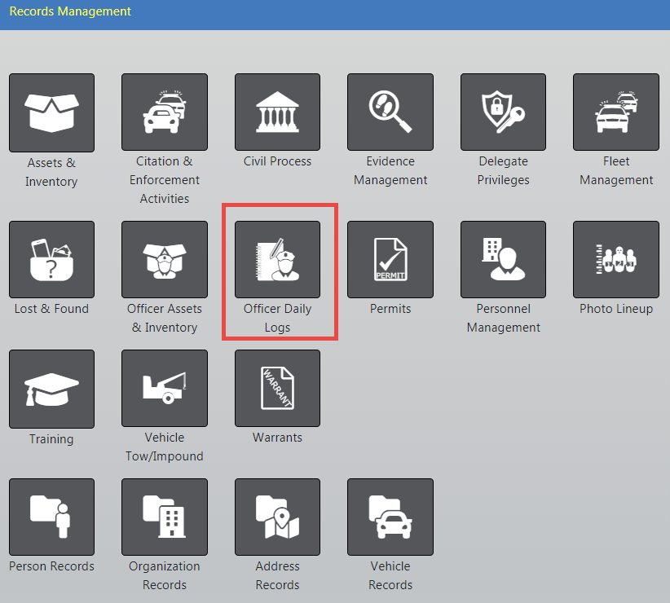Open Address Records map folder icon
The width and height of the screenshot is (670, 603).
(x=277, y=517)
